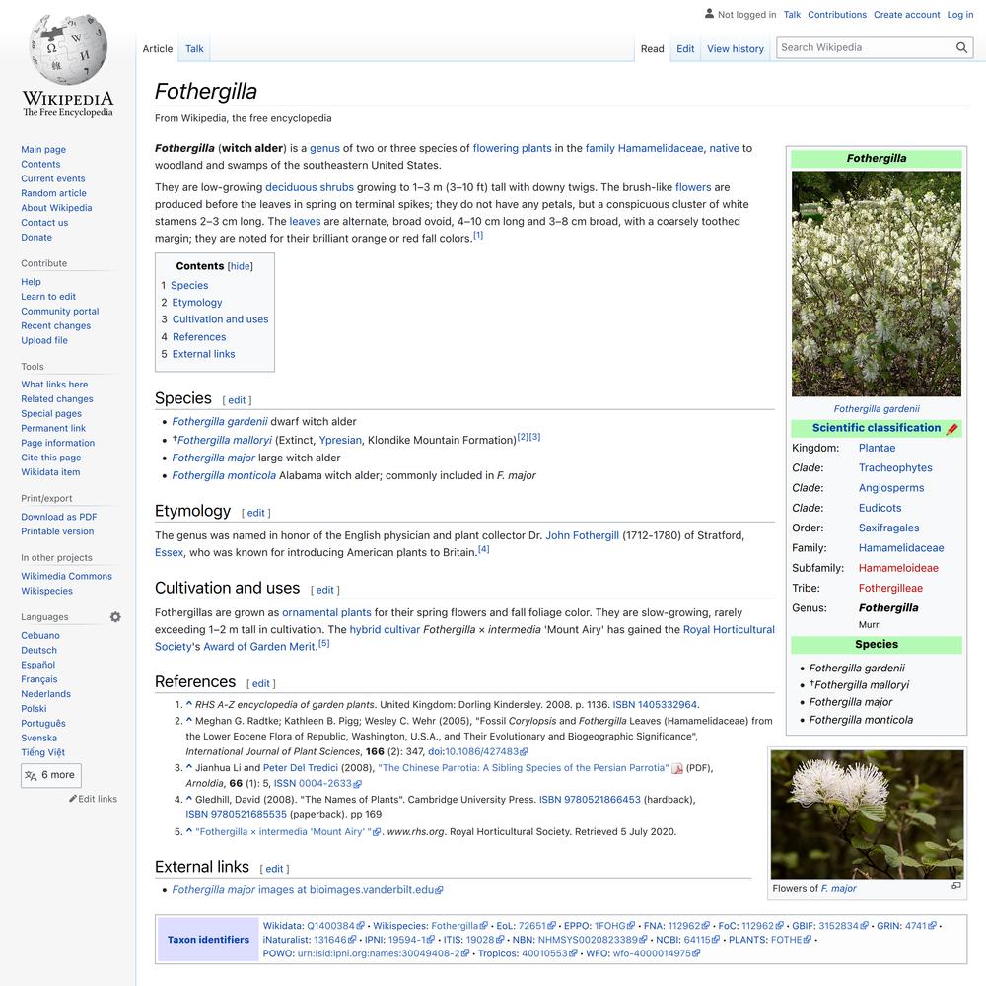The width and height of the screenshot is (986, 986).
Task: Click the enlarge icon on F. major thumbnail
Action: pyautogui.click(x=955, y=886)
